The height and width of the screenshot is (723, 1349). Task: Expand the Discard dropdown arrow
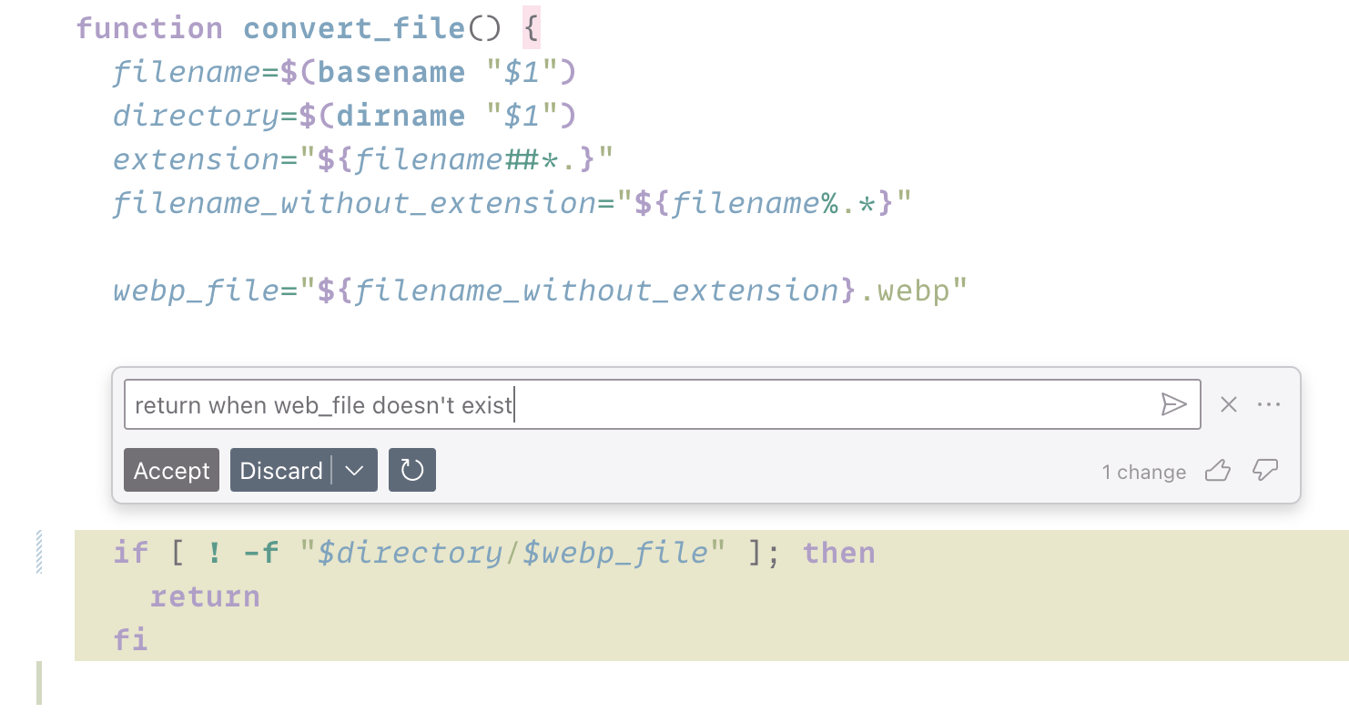(x=356, y=470)
